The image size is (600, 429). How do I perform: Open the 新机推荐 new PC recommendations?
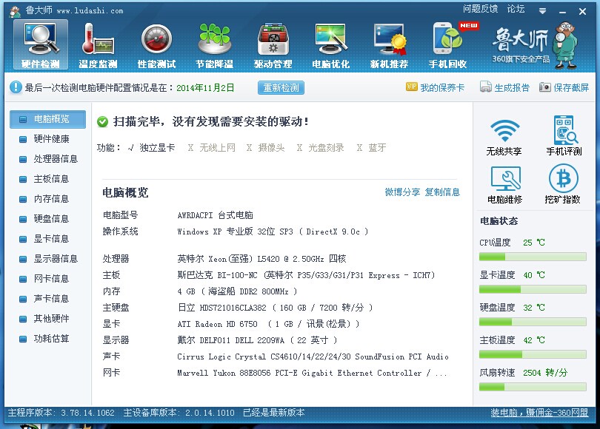coord(389,44)
